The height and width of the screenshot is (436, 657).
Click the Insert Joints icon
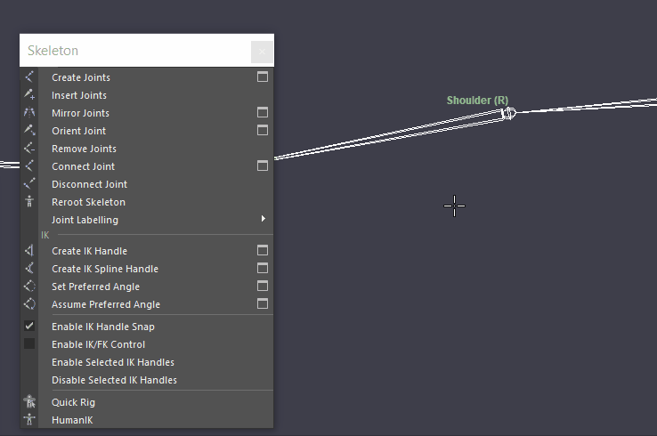tap(28, 94)
